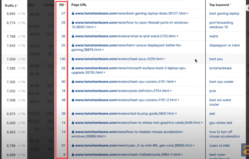
Task: Sort by the RD column header
Action: tap(62, 5)
